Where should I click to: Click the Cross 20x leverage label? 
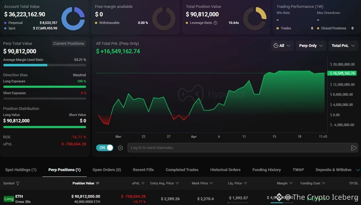23,202
